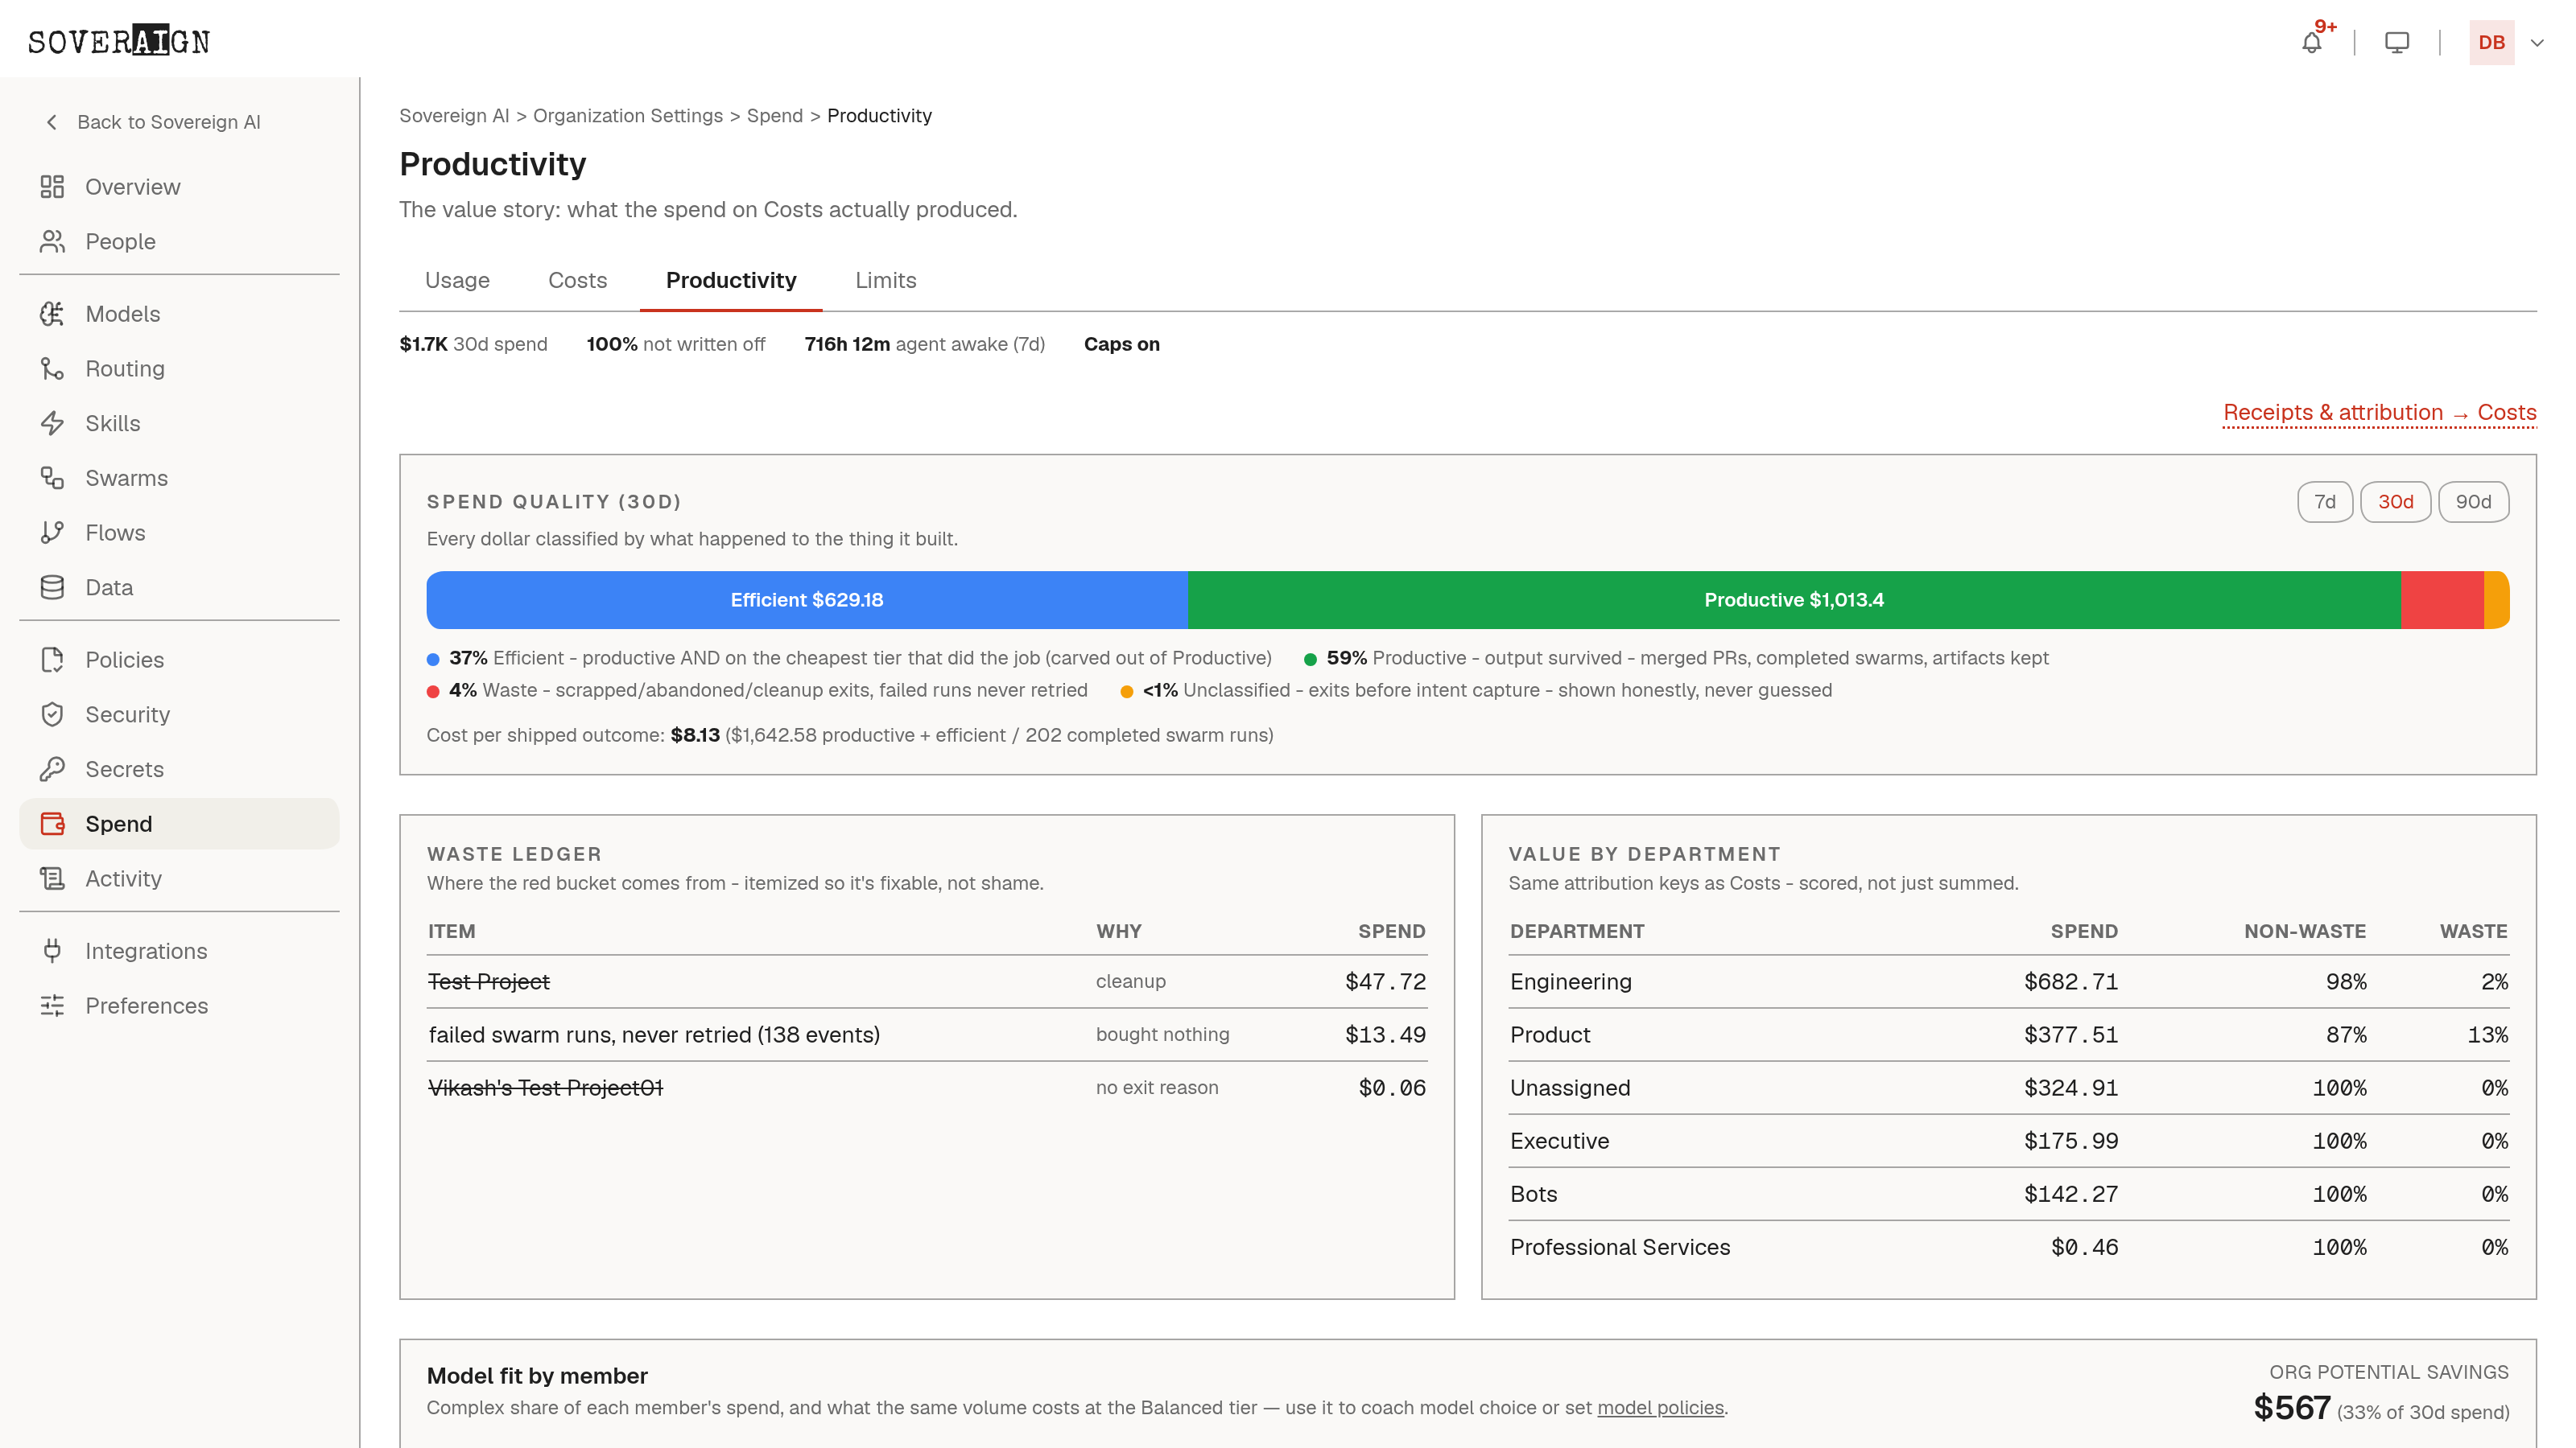Click the Caps on status
The image size is (2576, 1448).
pos(1121,343)
